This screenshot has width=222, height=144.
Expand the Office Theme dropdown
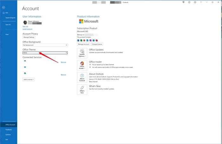click(45, 53)
